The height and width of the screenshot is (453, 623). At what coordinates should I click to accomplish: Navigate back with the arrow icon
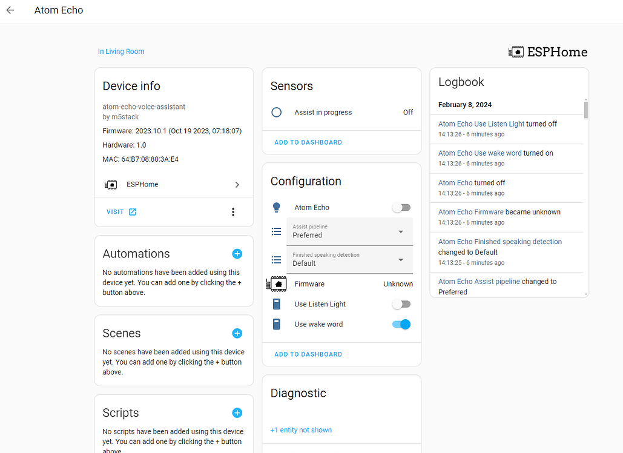tap(10, 10)
